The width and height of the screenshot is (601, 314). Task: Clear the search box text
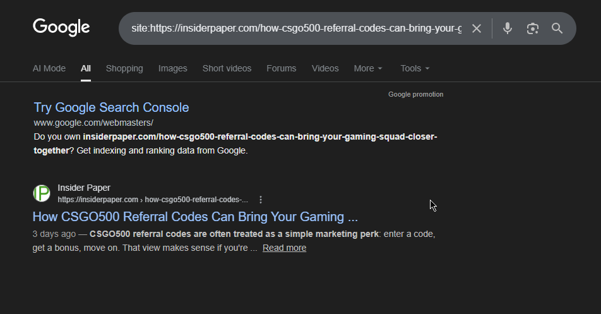pos(477,28)
